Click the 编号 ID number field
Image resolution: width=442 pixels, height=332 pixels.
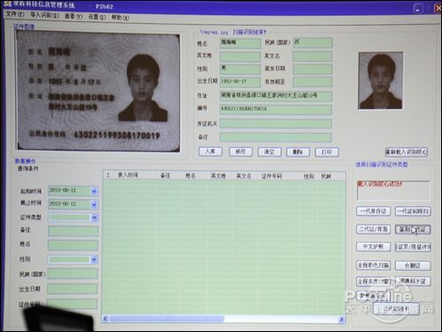[276, 110]
